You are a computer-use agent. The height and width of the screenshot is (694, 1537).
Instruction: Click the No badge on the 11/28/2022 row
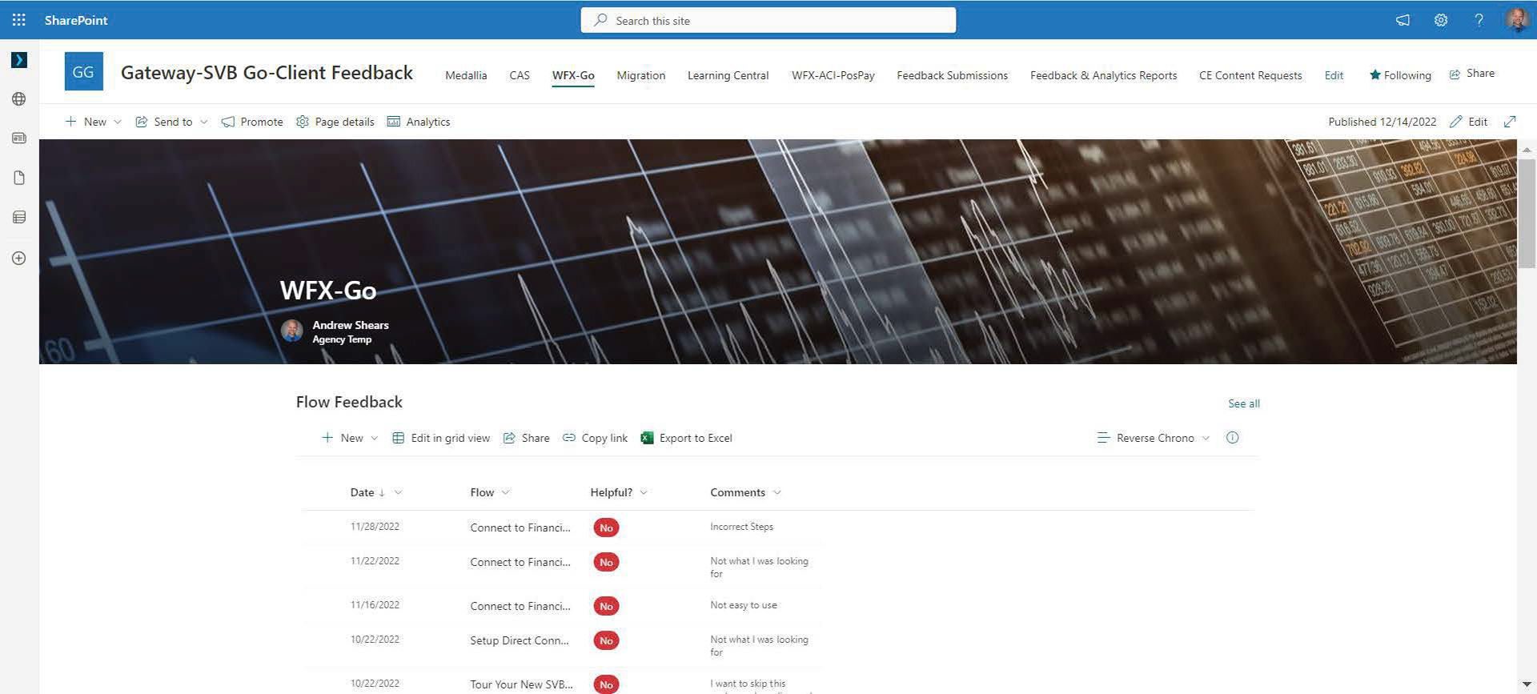coord(606,528)
